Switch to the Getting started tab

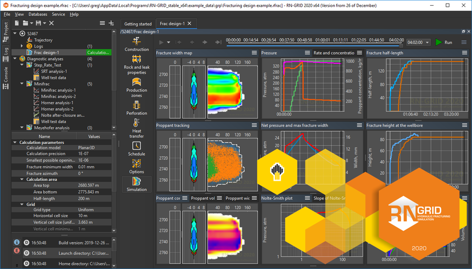click(x=138, y=24)
